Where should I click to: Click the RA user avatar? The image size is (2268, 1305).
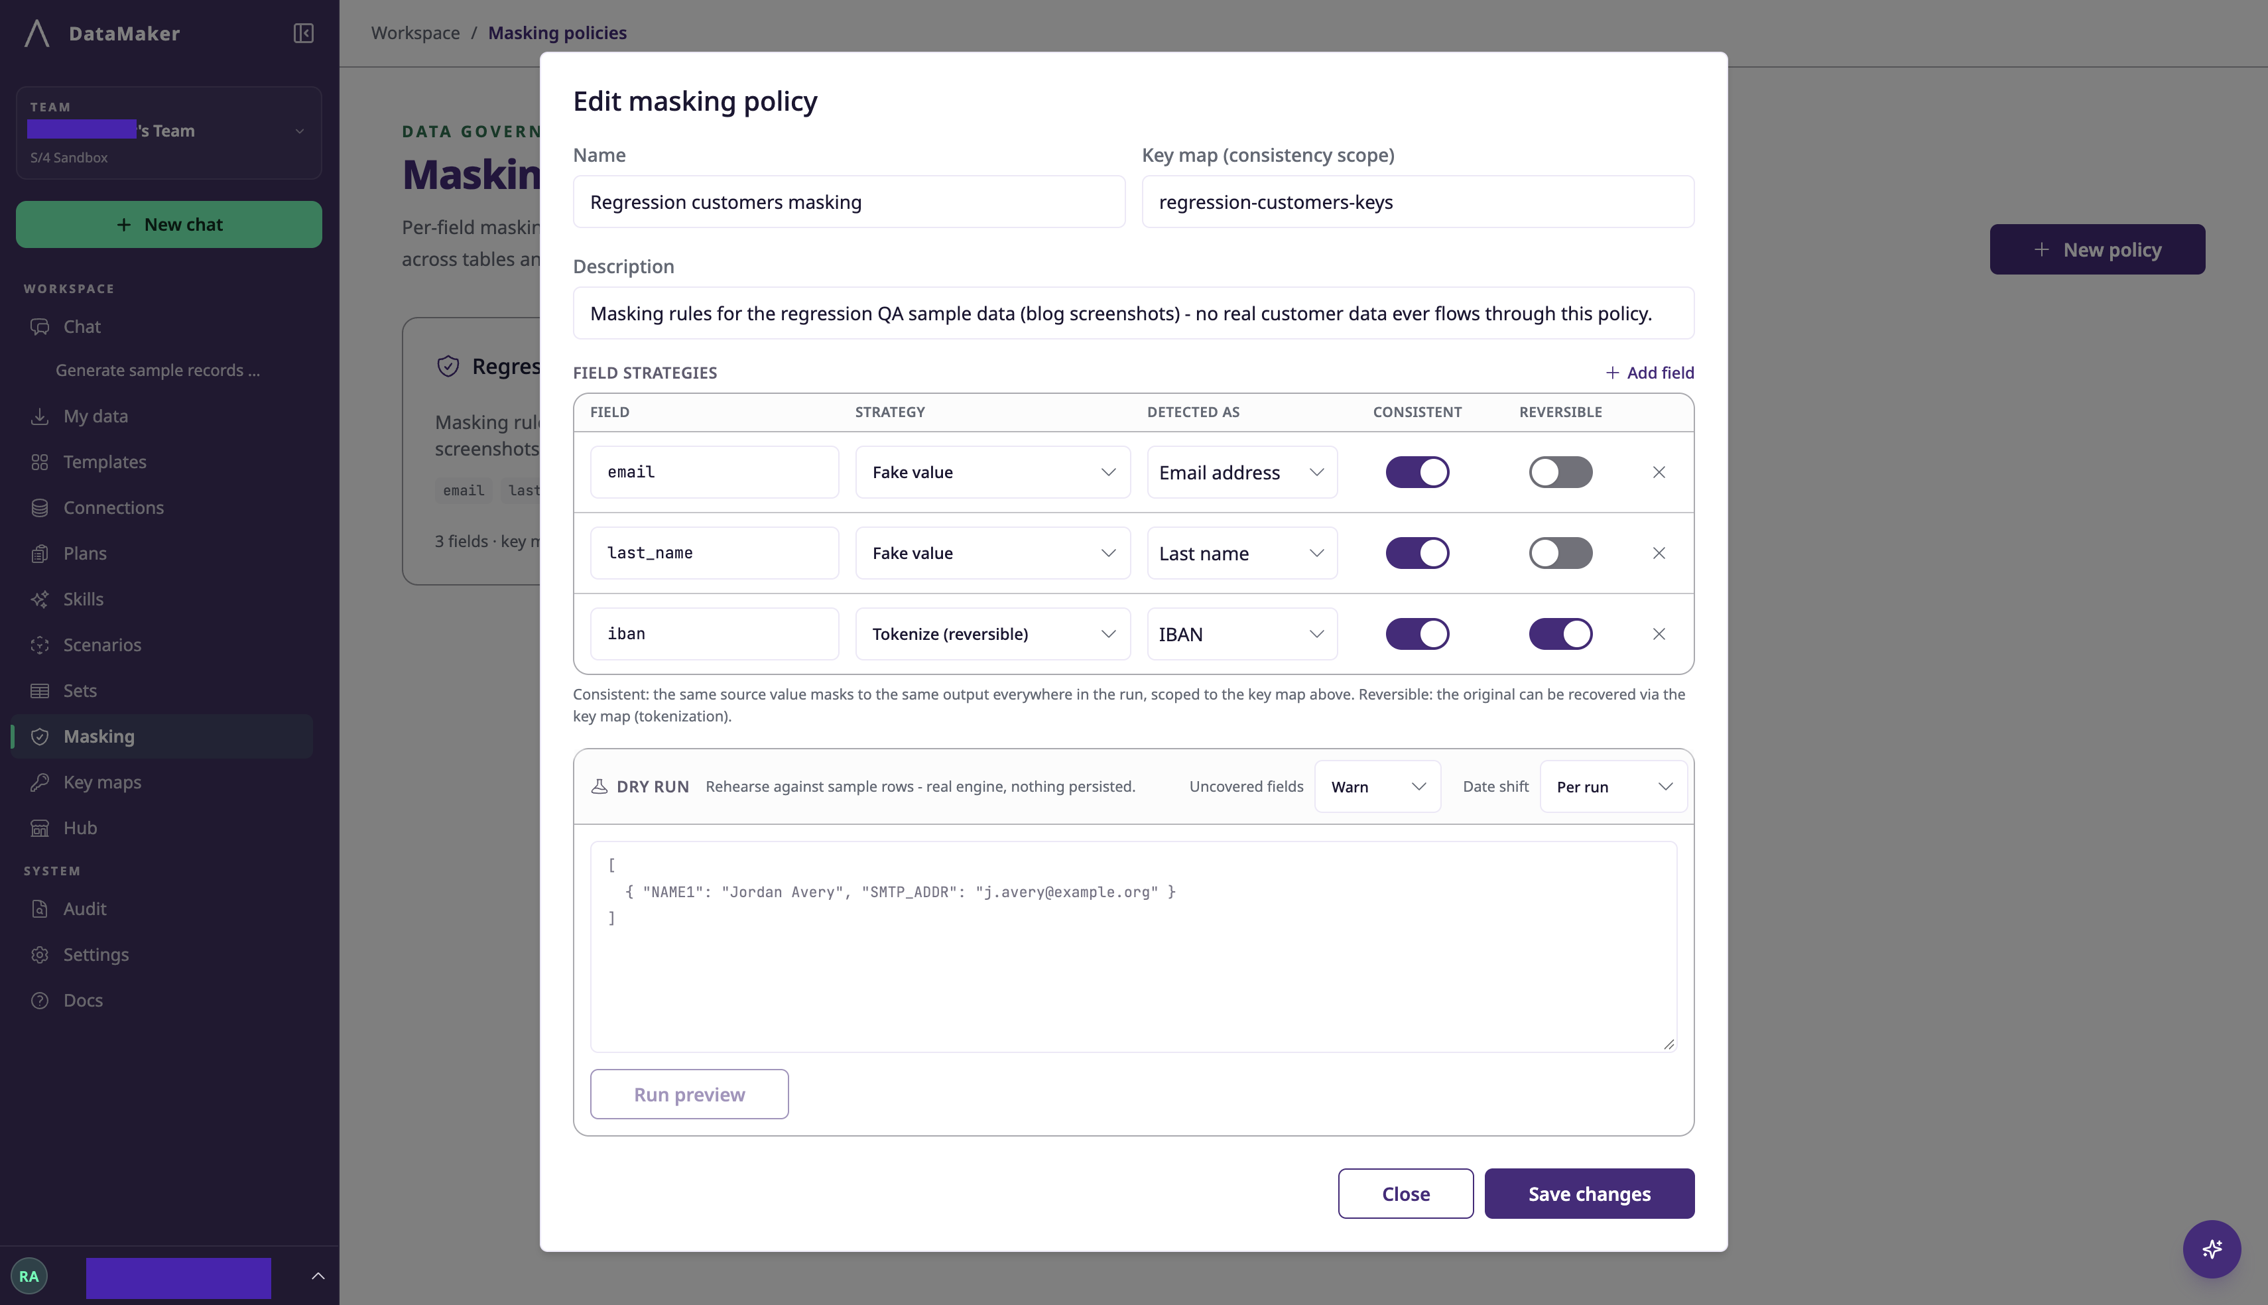(29, 1276)
